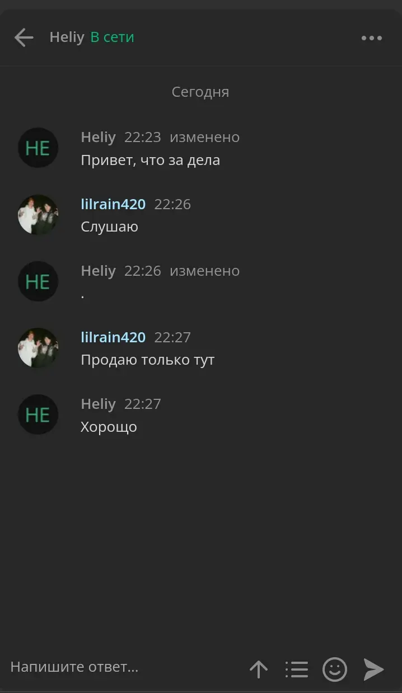The height and width of the screenshot is (693, 402).
Task: Click Heliy's HE avatar next to "Хорощо"
Action: click(x=38, y=414)
